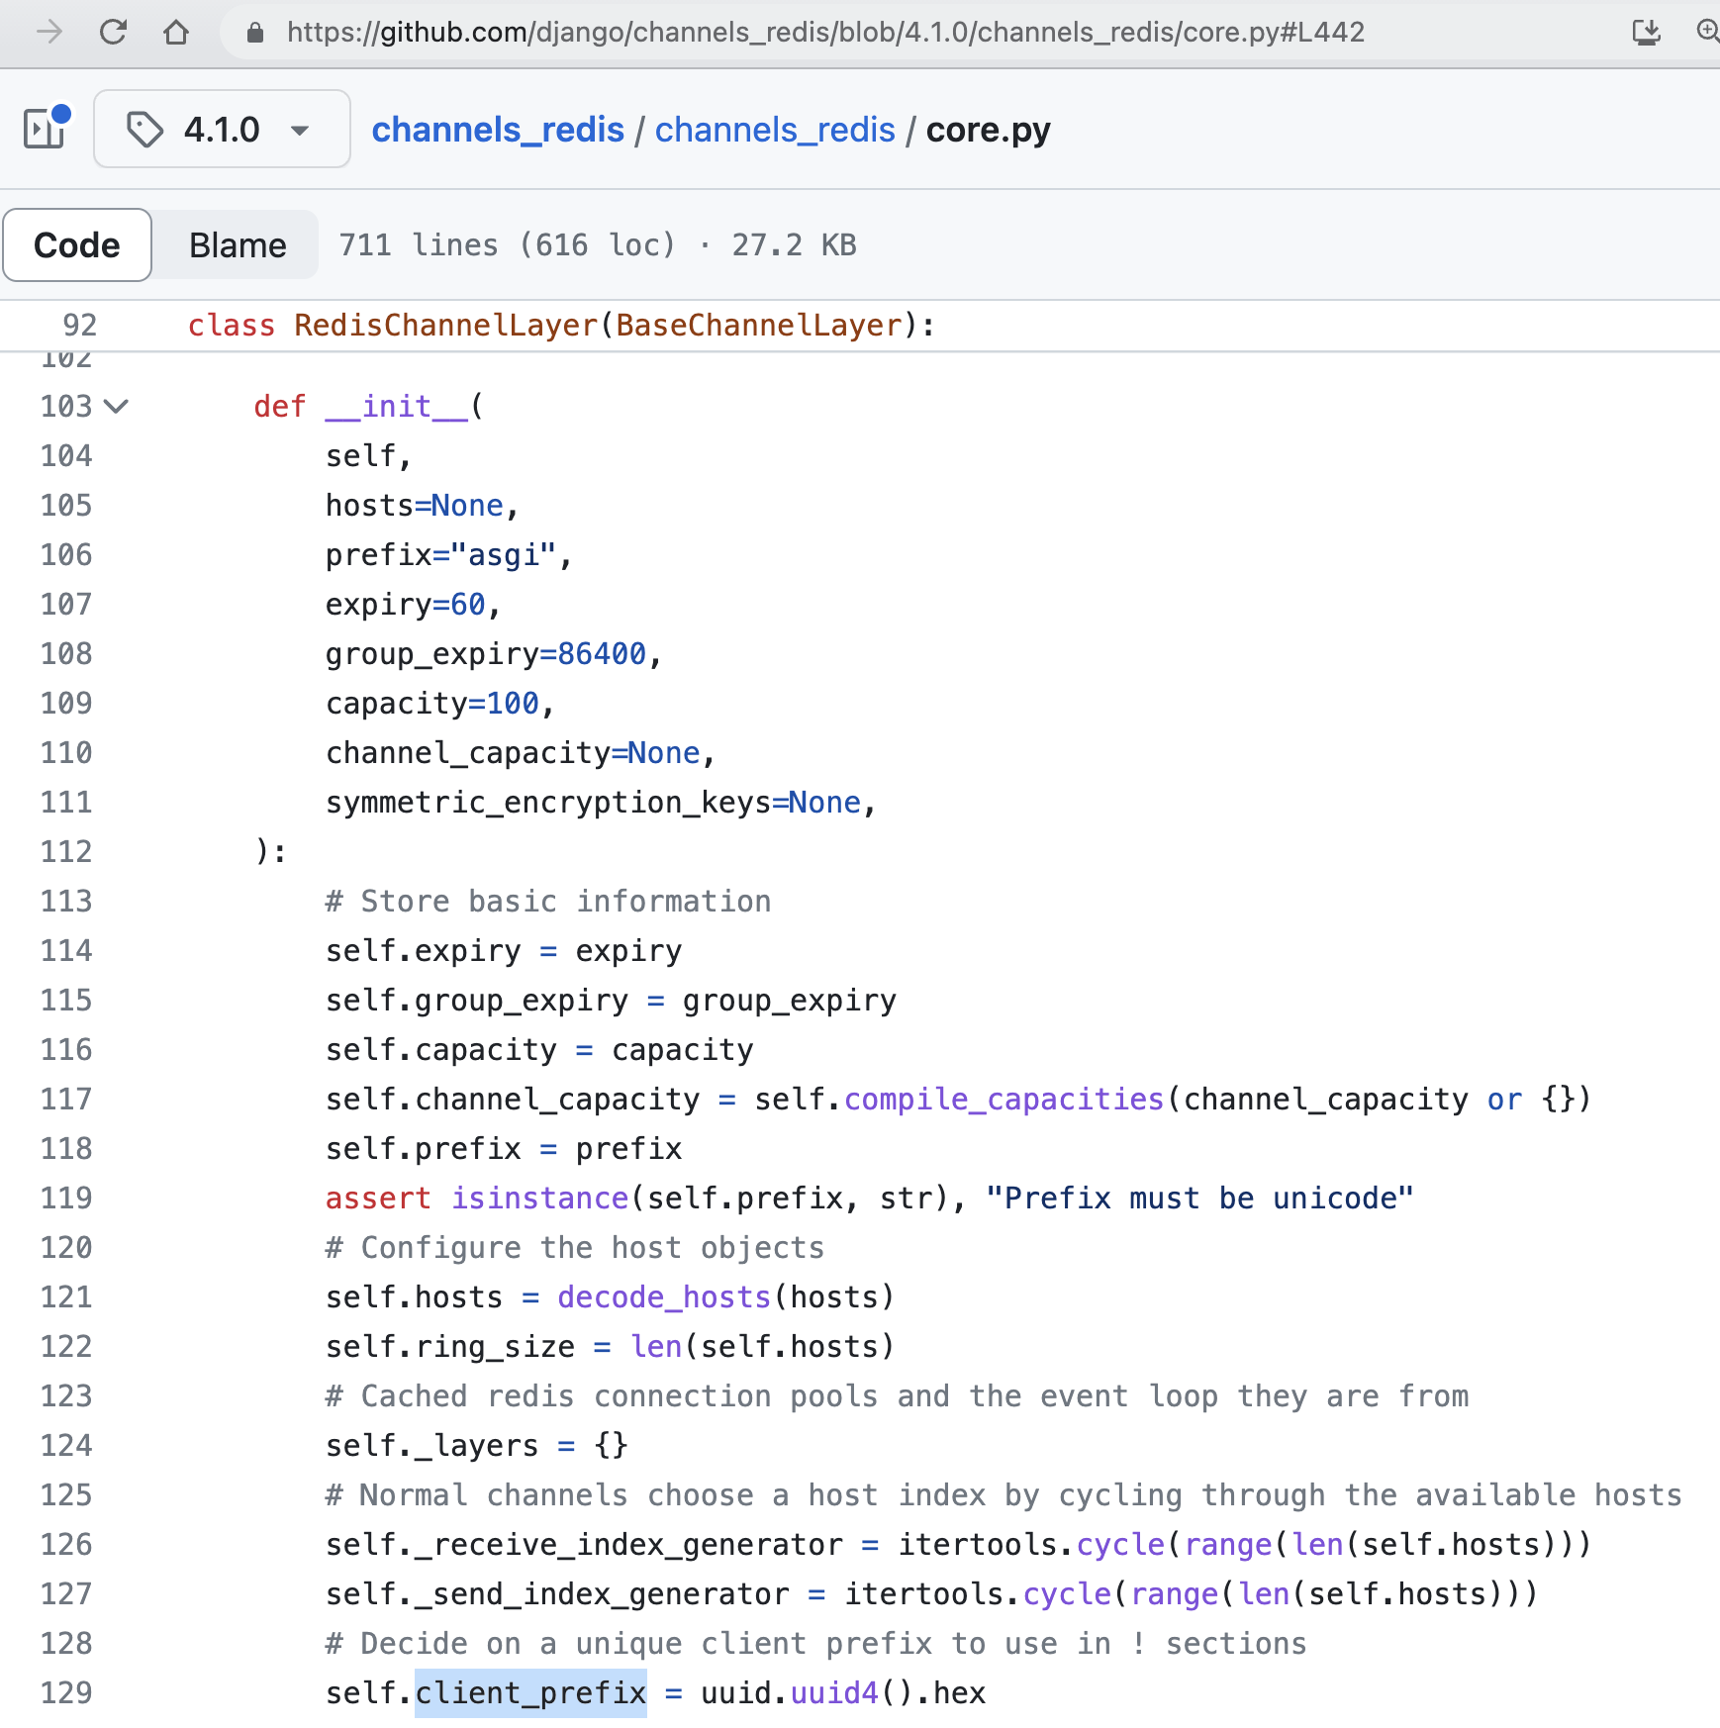Image resolution: width=1720 pixels, height=1728 pixels.
Task: Click the decode_hosts function reference
Action: point(664,1296)
